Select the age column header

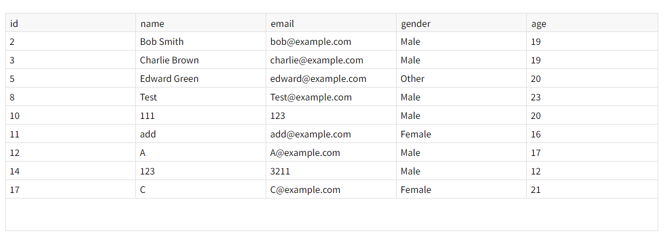click(x=539, y=24)
